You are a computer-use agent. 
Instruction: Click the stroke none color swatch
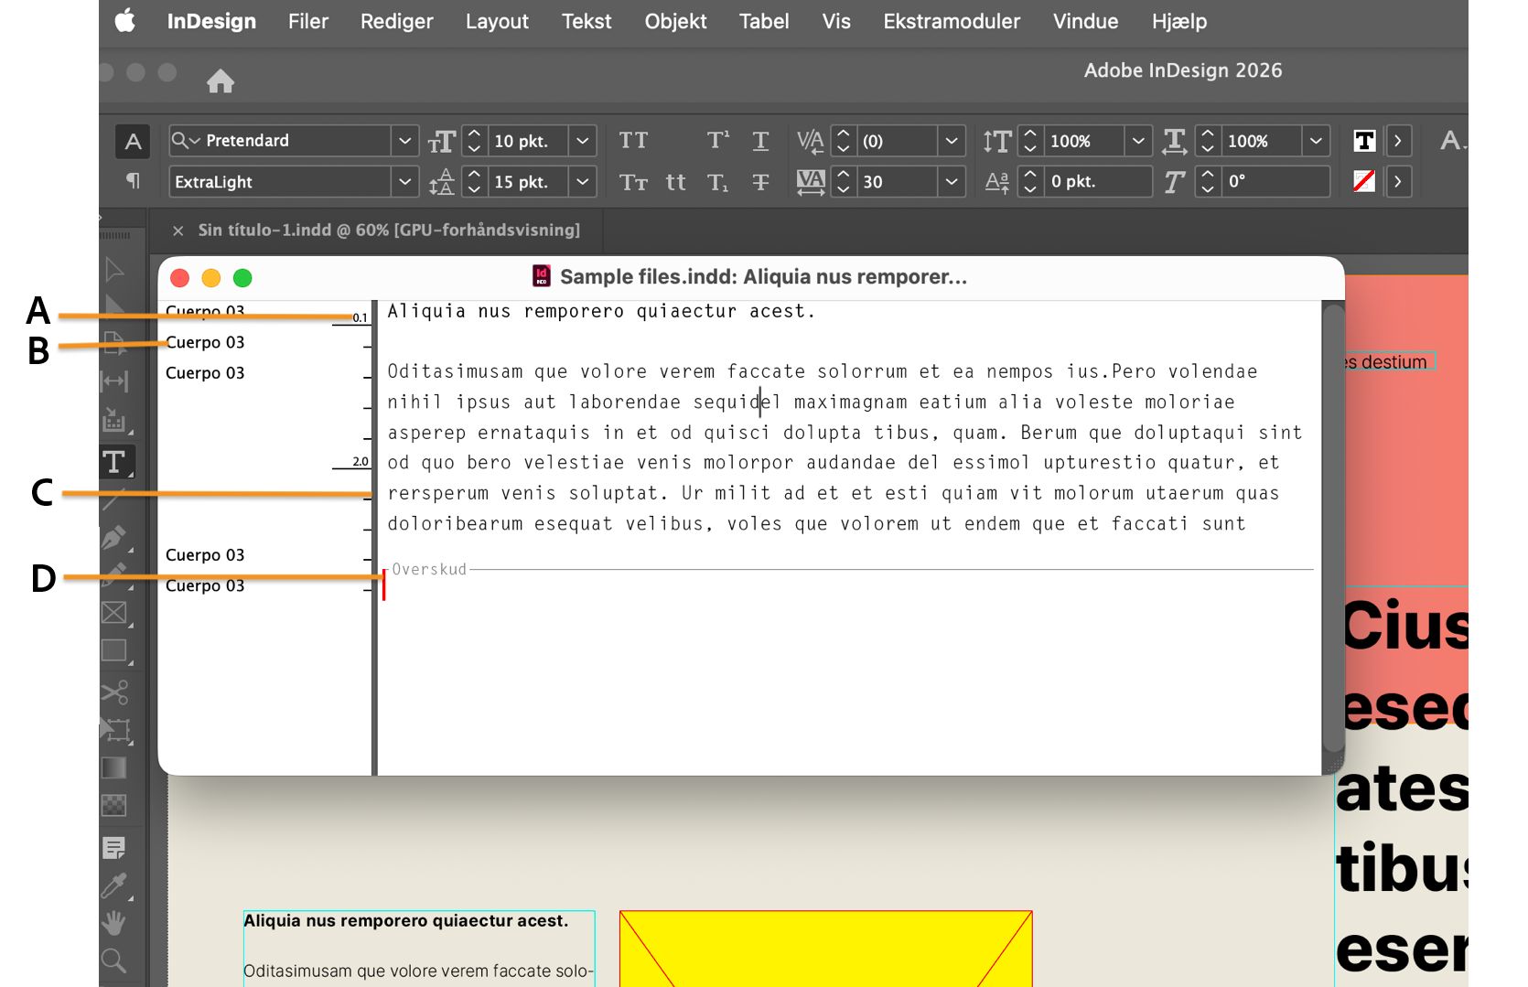pyautogui.click(x=1364, y=181)
